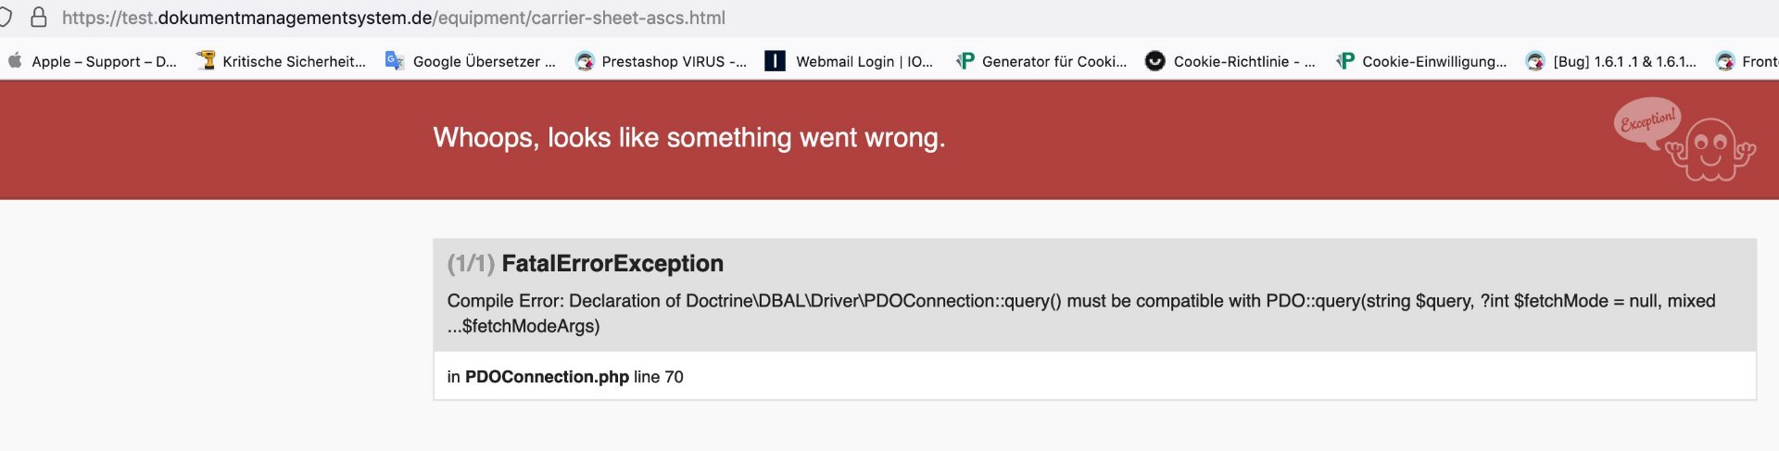Click the (1/1) exception counter
The width and height of the screenshot is (1779, 451).
pyautogui.click(x=471, y=264)
